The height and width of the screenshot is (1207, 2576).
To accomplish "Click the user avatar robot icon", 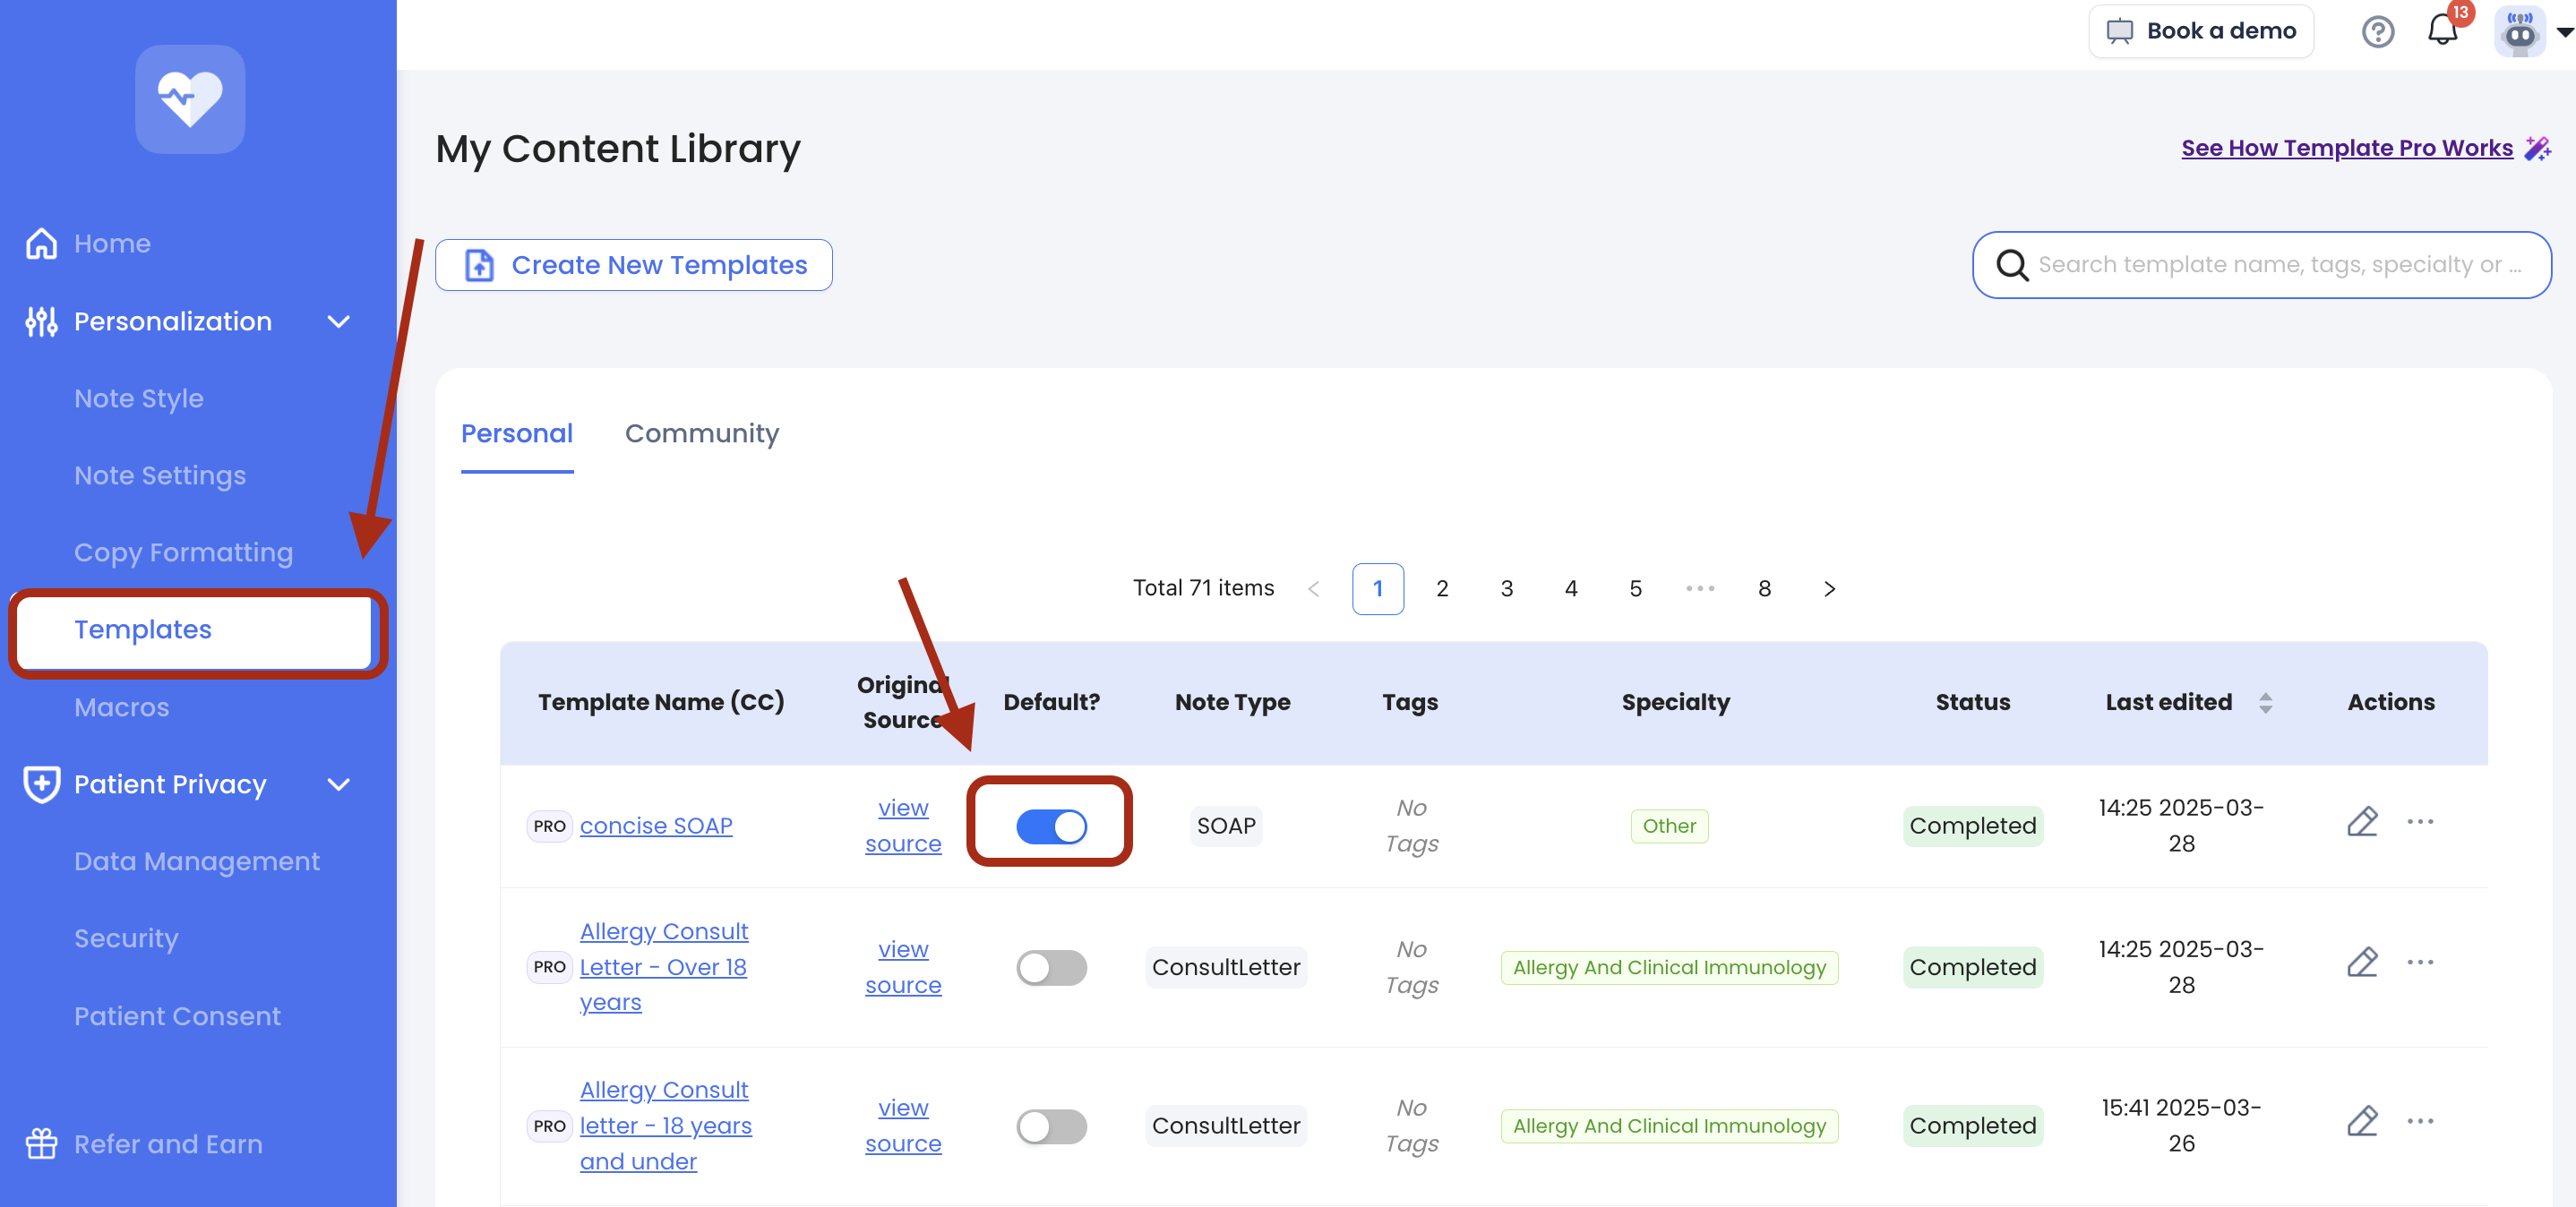I will [2519, 32].
